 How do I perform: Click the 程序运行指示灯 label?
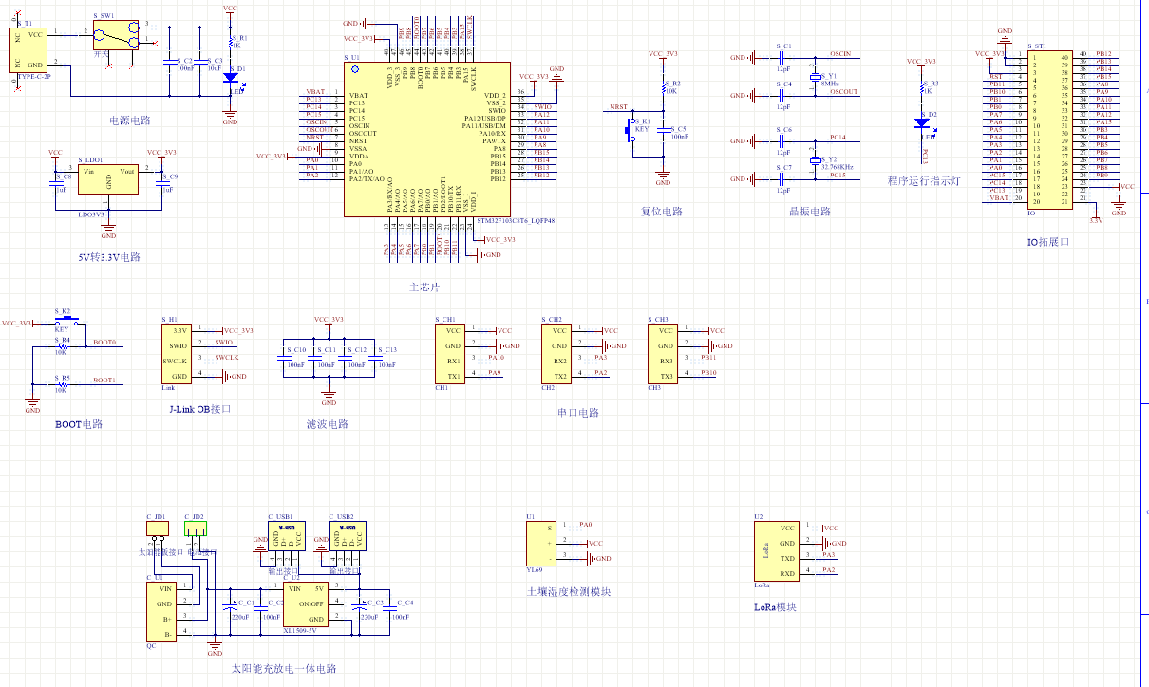tap(925, 181)
